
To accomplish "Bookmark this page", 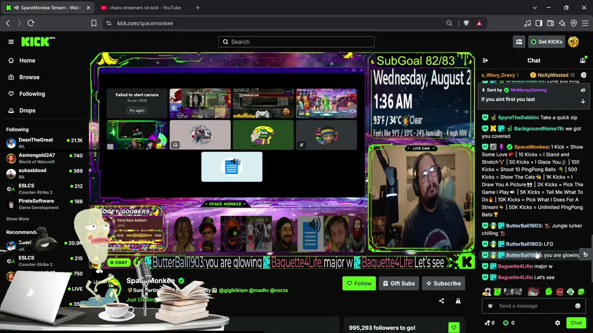I will click(x=94, y=23).
